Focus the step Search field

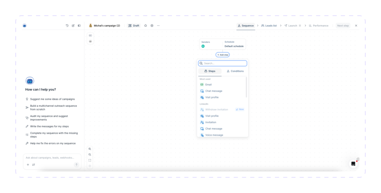pos(222,63)
